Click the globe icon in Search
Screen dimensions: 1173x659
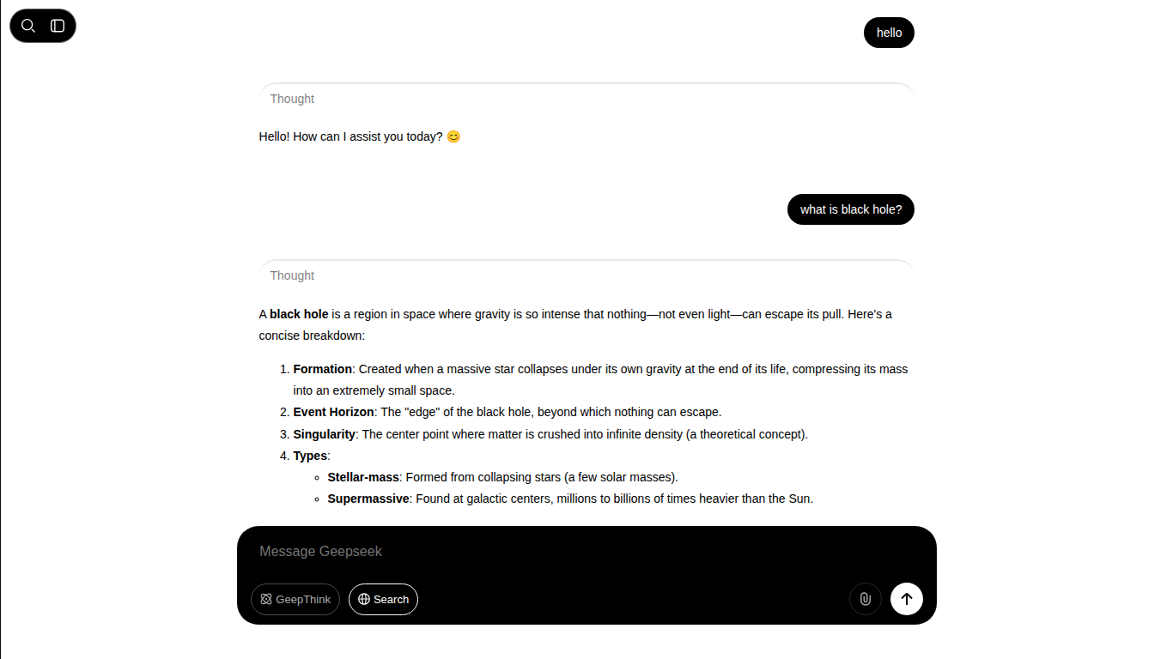pos(364,600)
